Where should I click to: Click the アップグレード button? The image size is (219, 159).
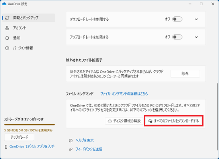(19, 137)
